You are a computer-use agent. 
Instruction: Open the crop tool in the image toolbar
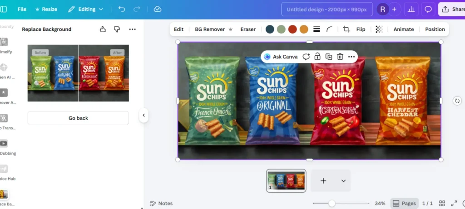[346, 29]
